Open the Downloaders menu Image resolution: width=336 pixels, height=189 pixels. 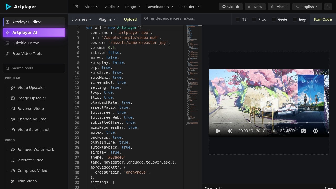pyautogui.click(x=160, y=7)
